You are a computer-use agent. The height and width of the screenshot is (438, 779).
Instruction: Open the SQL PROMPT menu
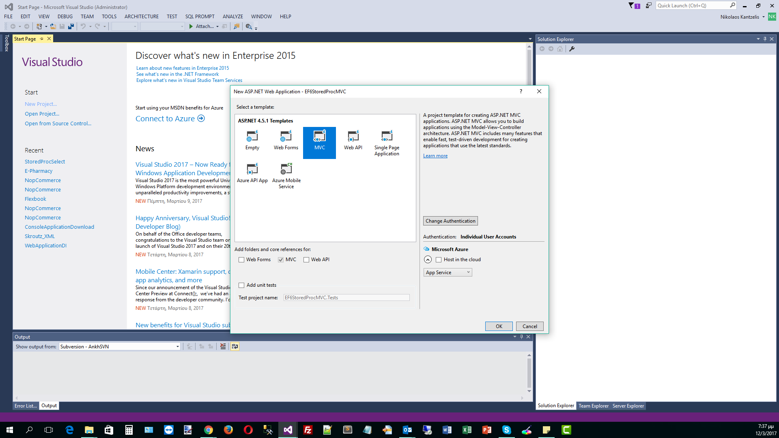(200, 17)
